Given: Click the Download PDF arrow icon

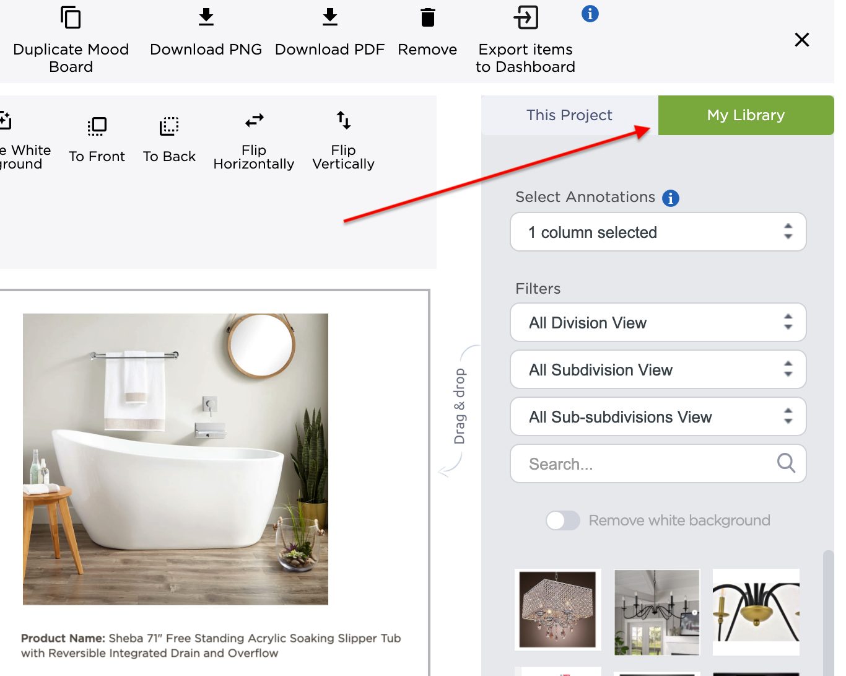Looking at the screenshot, I should [330, 17].
